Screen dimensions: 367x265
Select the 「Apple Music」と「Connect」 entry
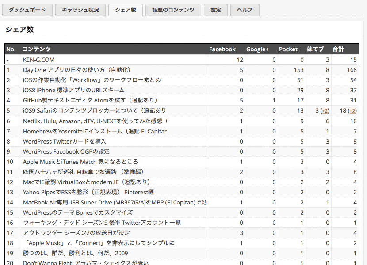point(99,243)
